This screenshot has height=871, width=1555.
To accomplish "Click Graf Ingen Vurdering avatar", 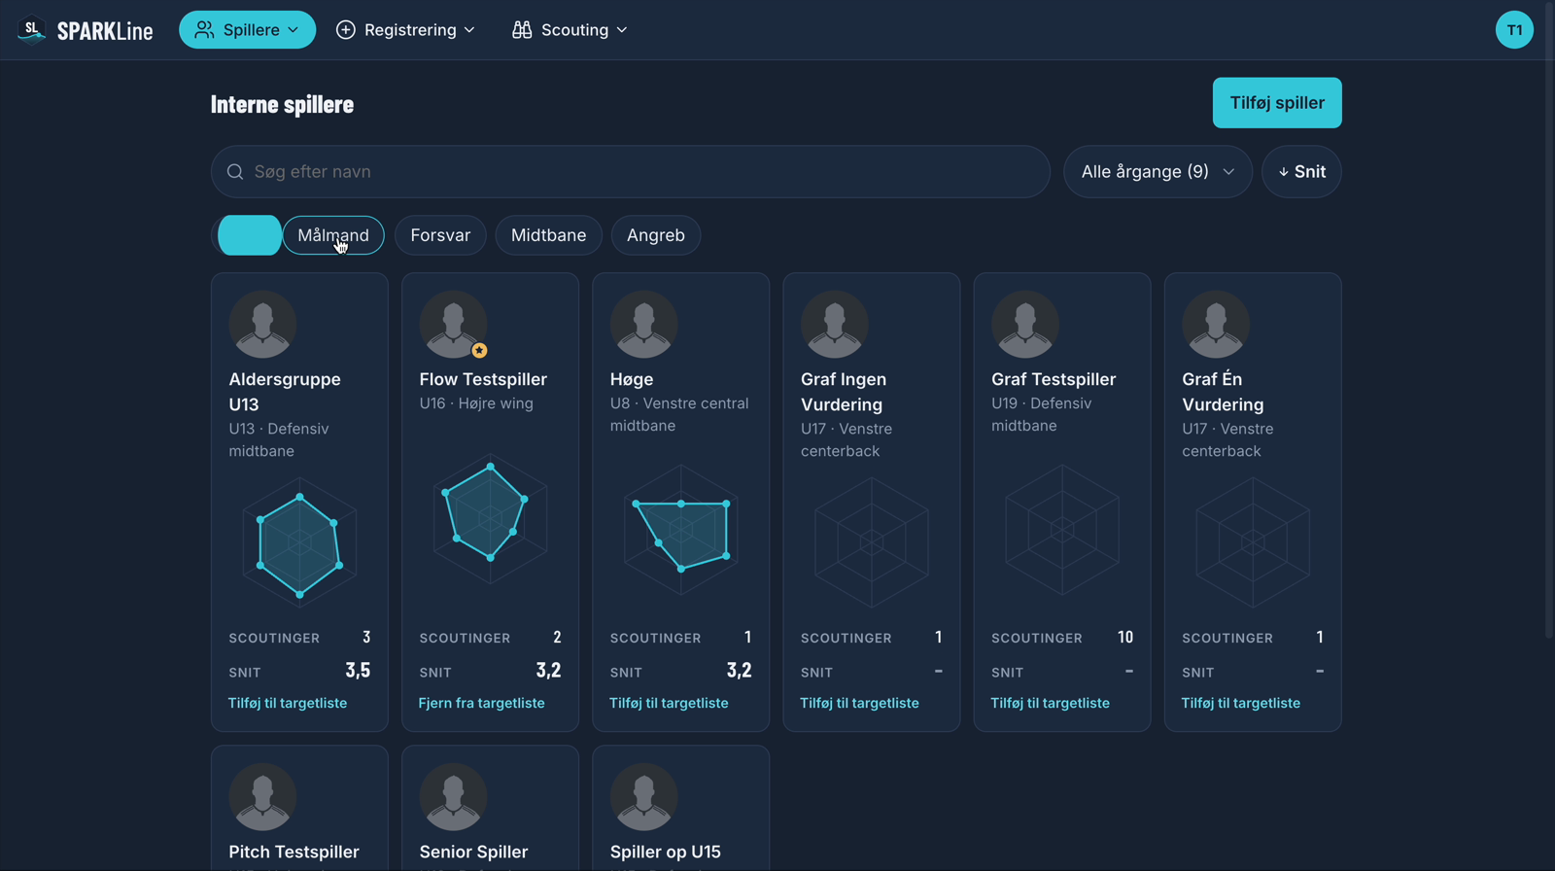I will 834,325.
